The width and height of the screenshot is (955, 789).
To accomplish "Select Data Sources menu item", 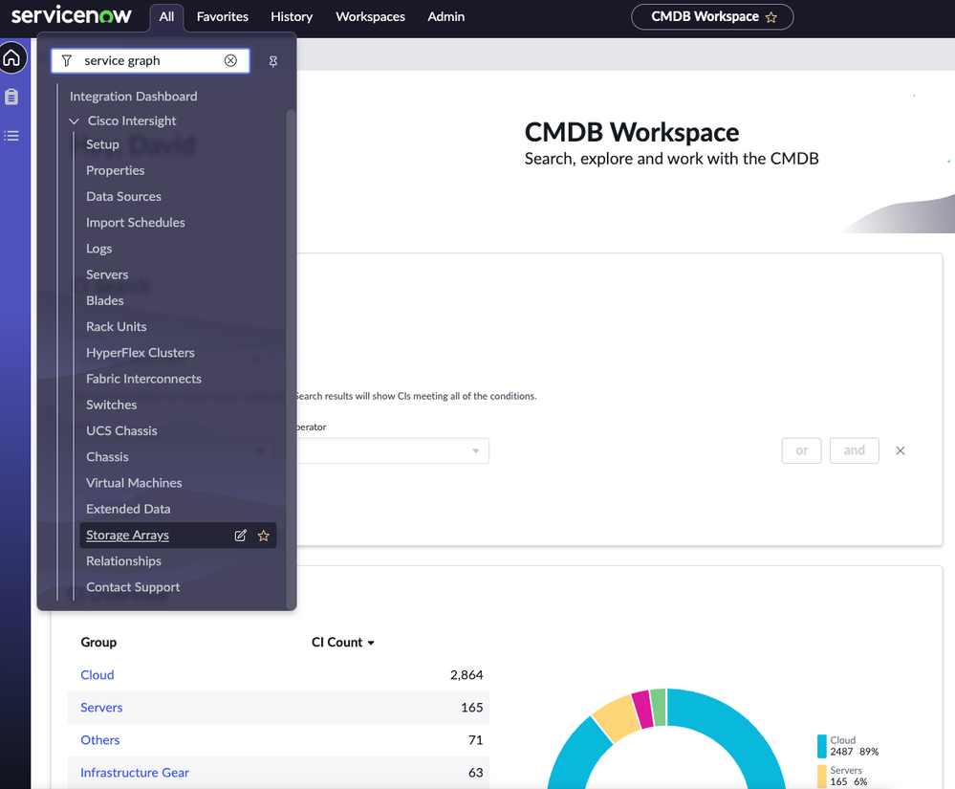I will 123,196.
